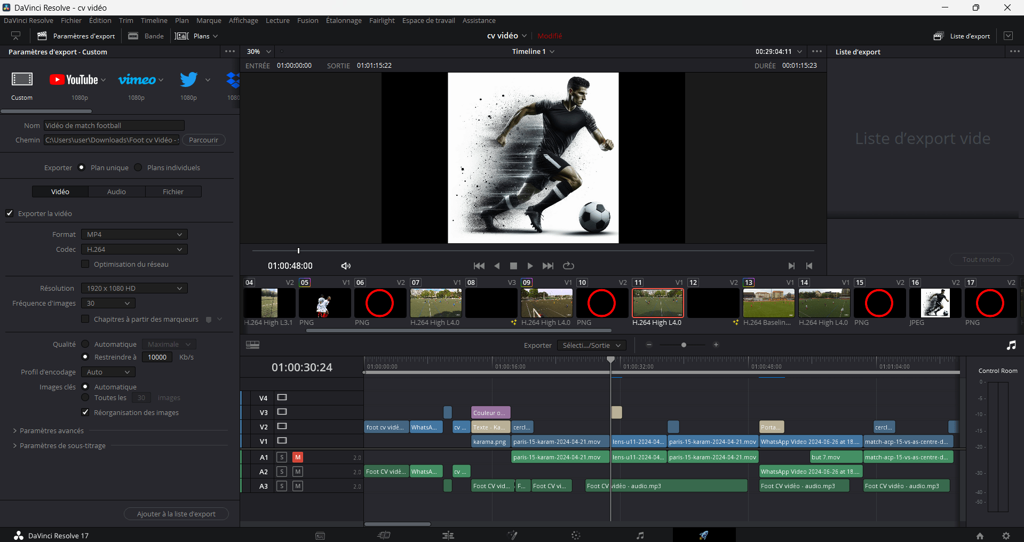This screenshot has height=542, width=1024.
Task: Open the Fairlight audio page
Action: (x=640, y=535)
